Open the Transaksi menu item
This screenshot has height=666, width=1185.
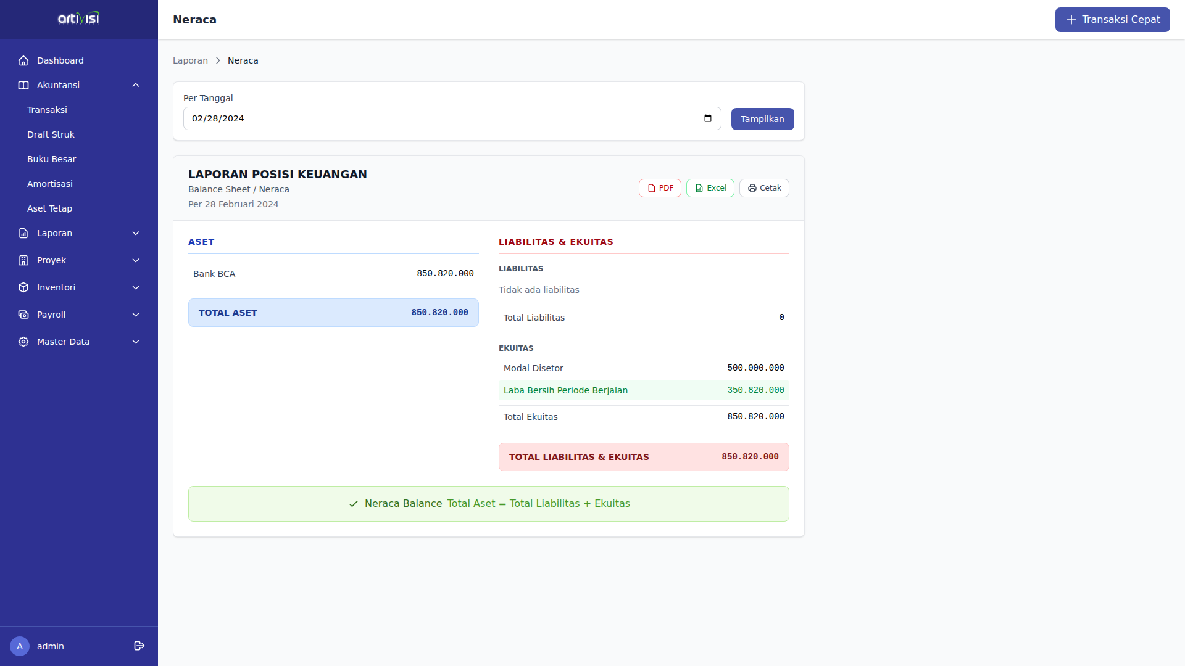47,110
